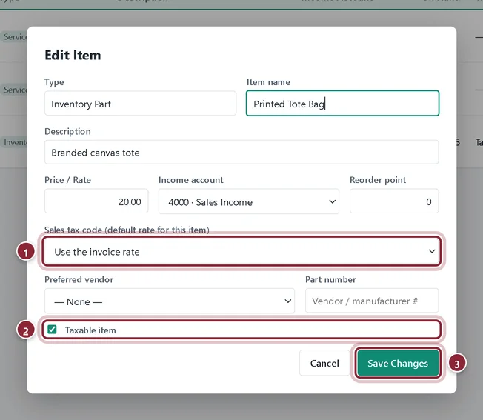Open the Preferred vendor dropdown
The height and width of the screenshot is (420, 483).
coord(170,301)
